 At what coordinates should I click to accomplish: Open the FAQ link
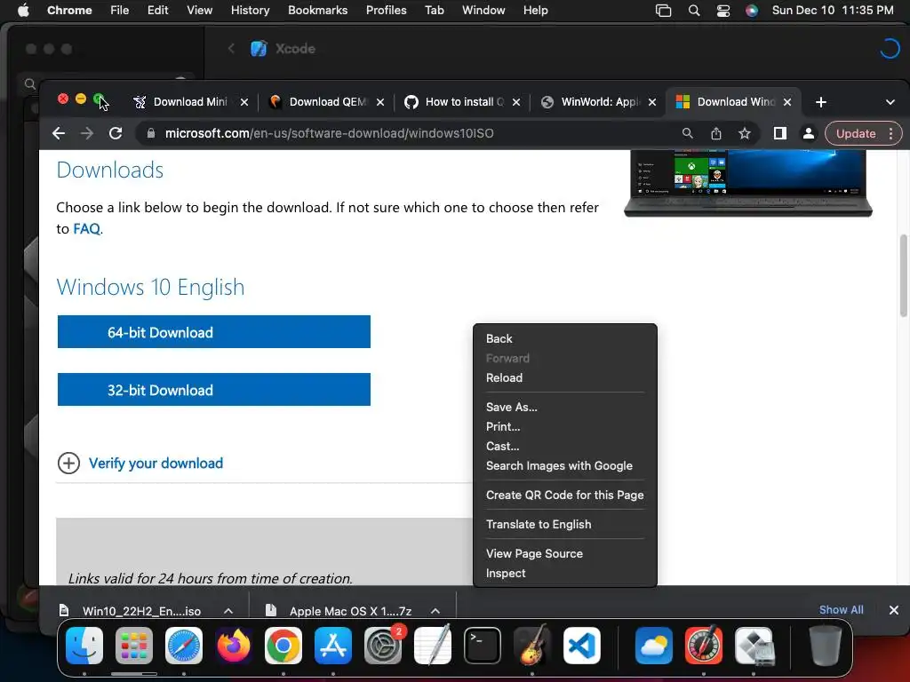(86, 228)
